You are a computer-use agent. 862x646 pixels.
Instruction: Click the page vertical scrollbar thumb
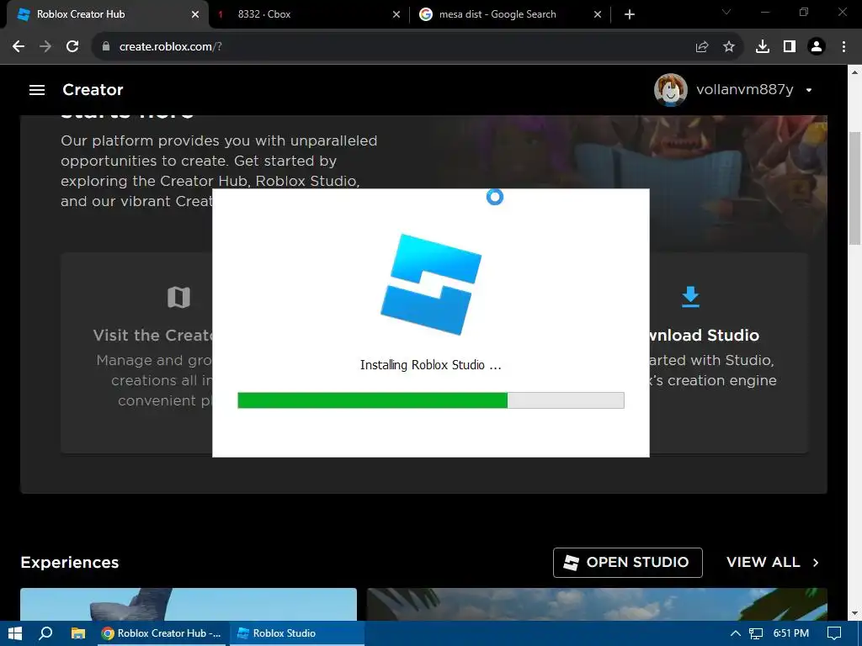point(855,188)
